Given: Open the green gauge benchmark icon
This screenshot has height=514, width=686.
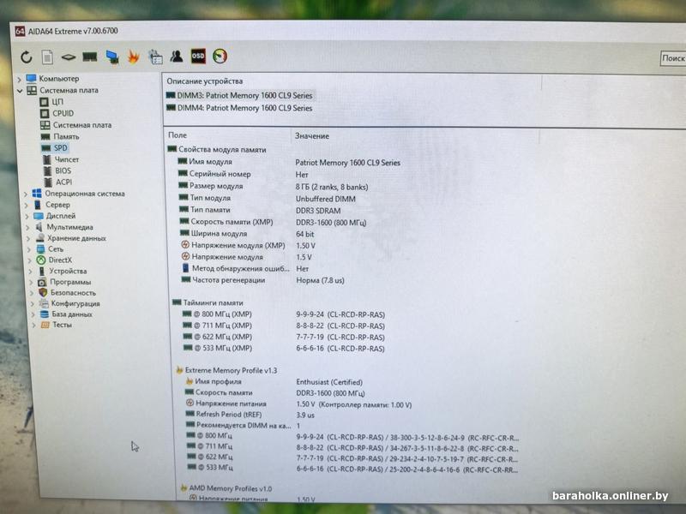Looking at the screenshot, I should click(220, 56).
